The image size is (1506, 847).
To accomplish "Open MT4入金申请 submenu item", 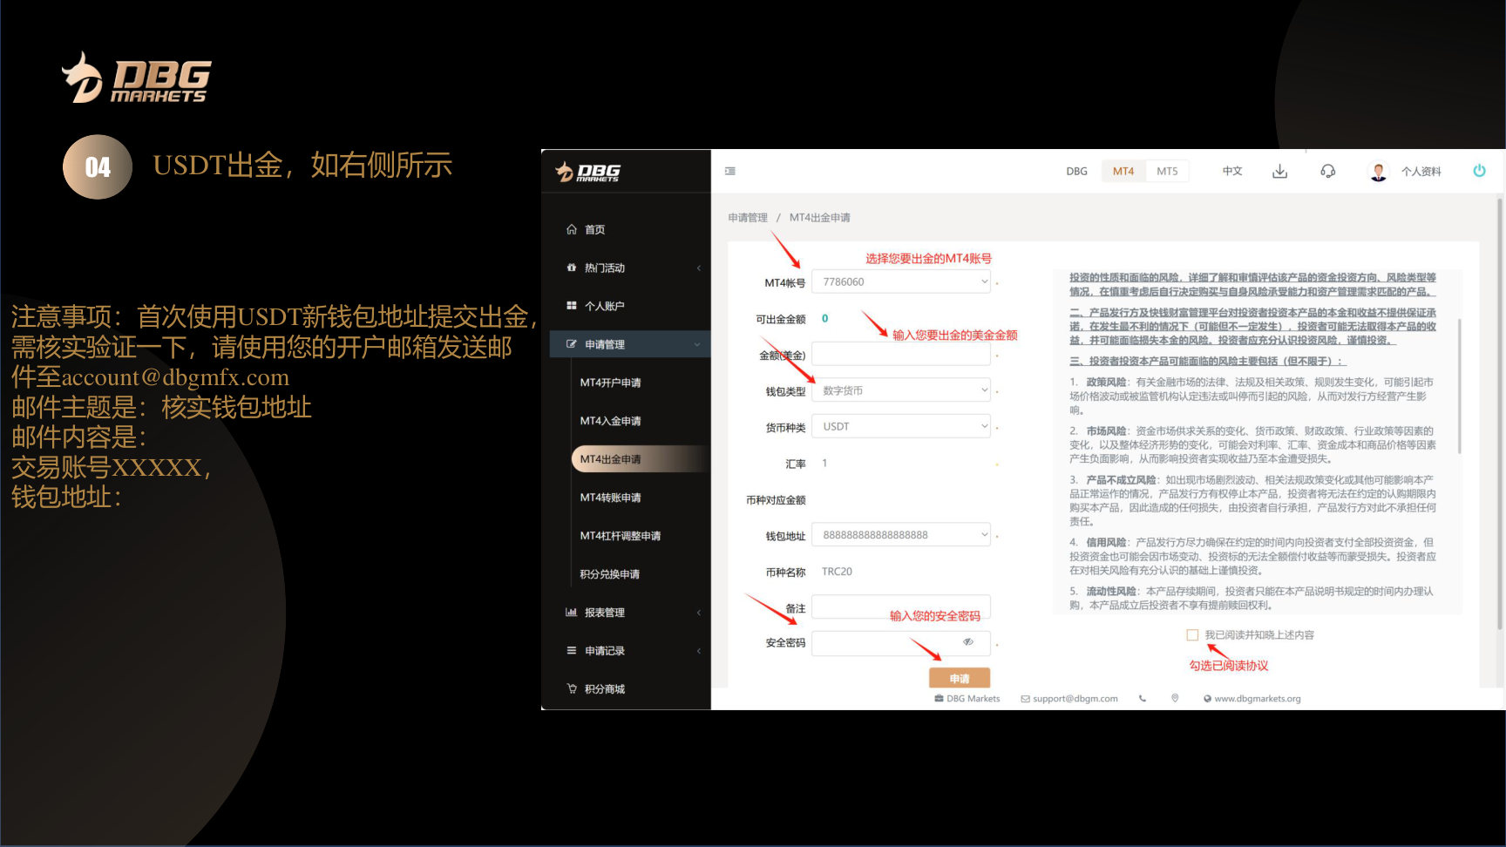I will tap(610, 421).
